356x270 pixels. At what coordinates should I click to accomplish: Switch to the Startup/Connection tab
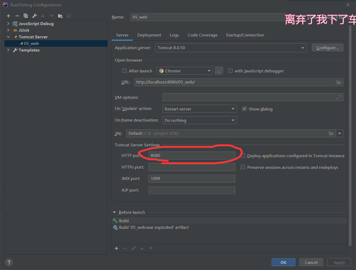click(245, 35)
